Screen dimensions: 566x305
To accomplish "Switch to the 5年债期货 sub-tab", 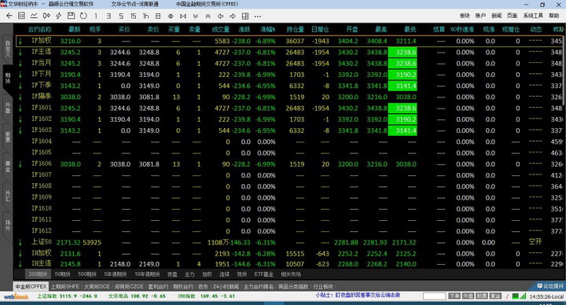I will 116,274.
